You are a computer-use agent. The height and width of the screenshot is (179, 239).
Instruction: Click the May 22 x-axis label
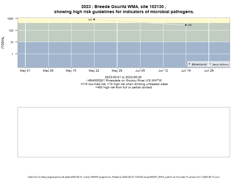point(94,71)
